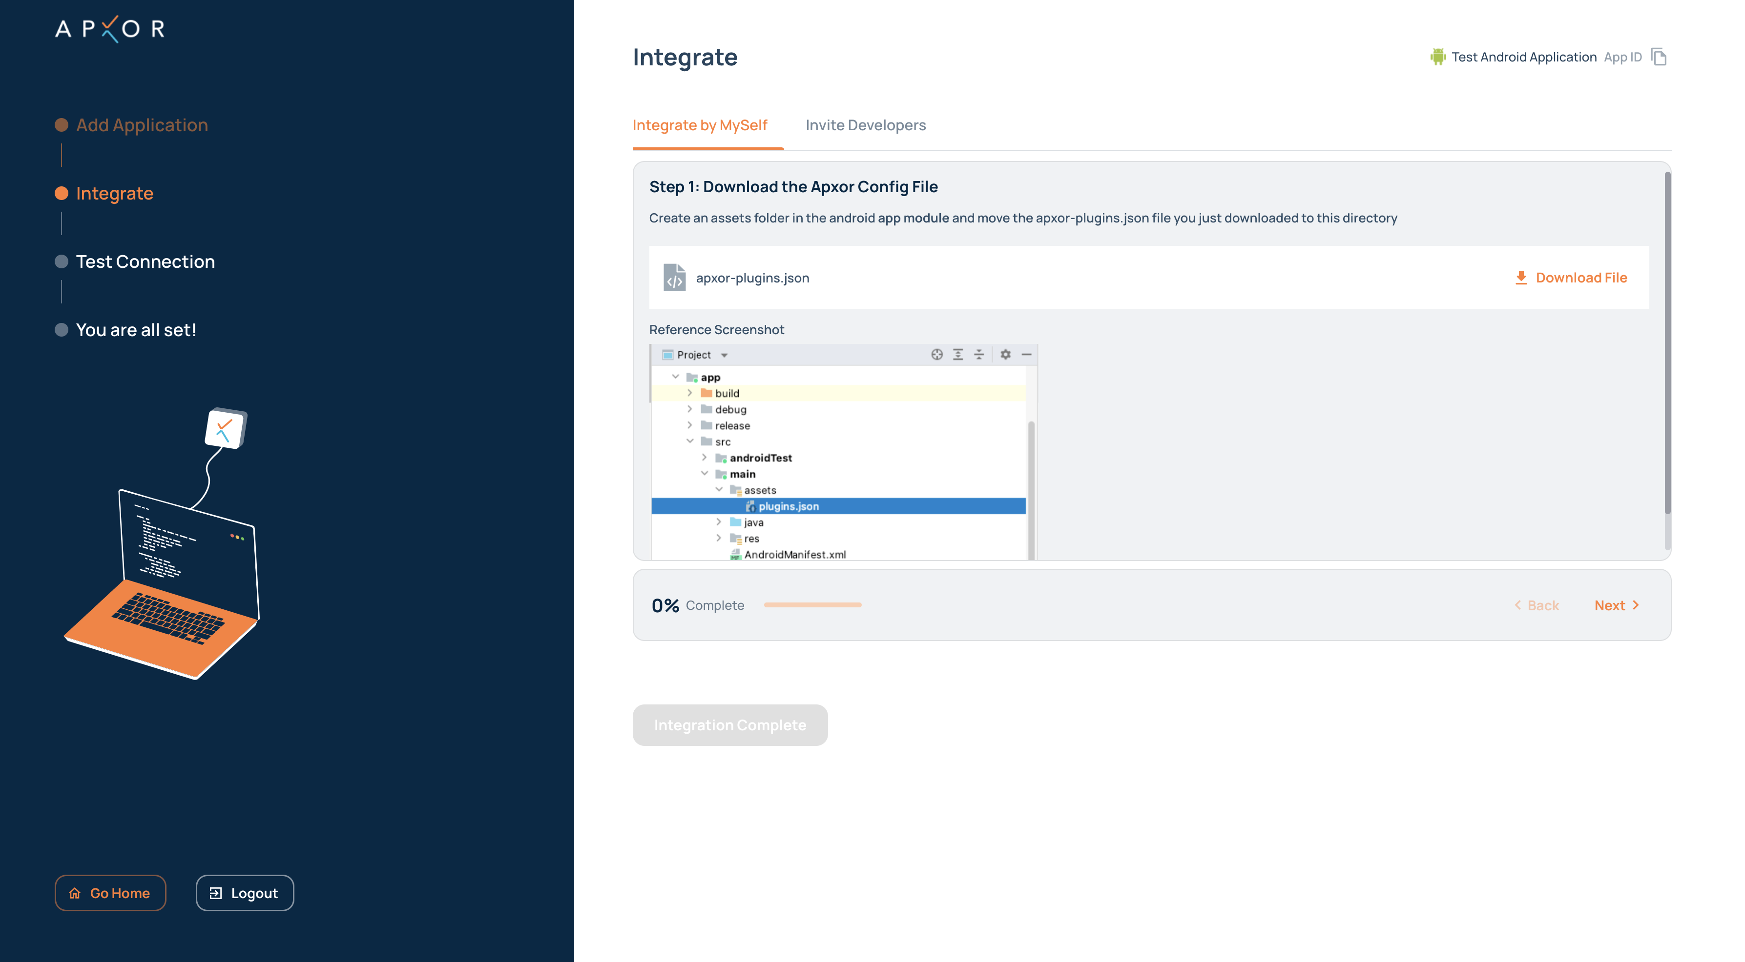The image size is (1745, 962).
Task: Click the Android robot icon
Action: 1437,57
